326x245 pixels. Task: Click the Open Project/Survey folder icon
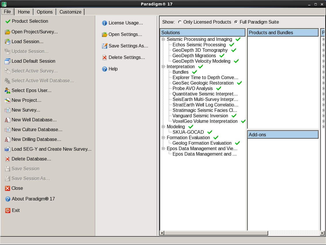click(7, 32)
